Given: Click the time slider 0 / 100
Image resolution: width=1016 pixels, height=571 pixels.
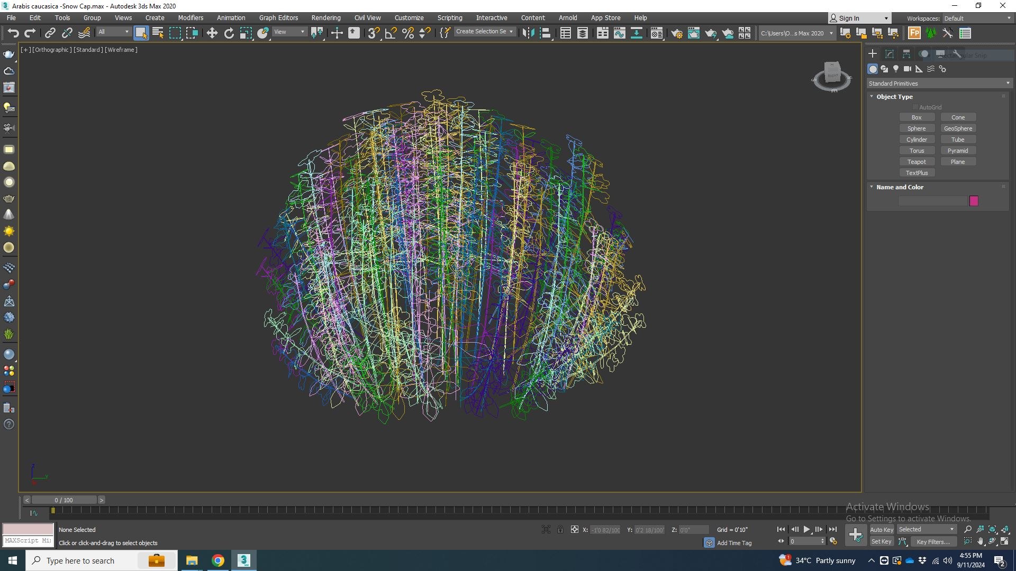Looking at the screenshot, I should click(64, 500).
